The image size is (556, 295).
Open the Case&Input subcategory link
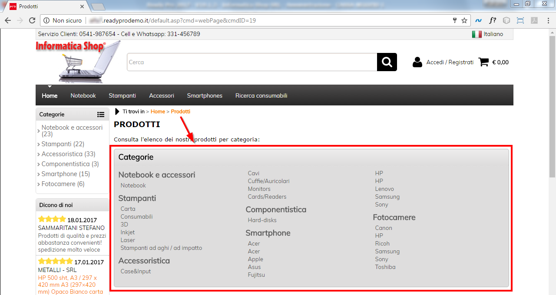[x=136, y=271]
